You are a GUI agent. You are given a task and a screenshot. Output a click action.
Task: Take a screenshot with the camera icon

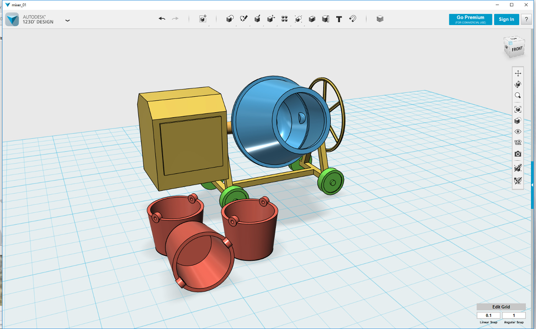point(518,154)
